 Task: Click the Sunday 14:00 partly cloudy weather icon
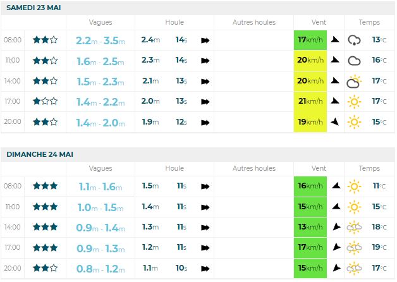[x=354, y=227]
